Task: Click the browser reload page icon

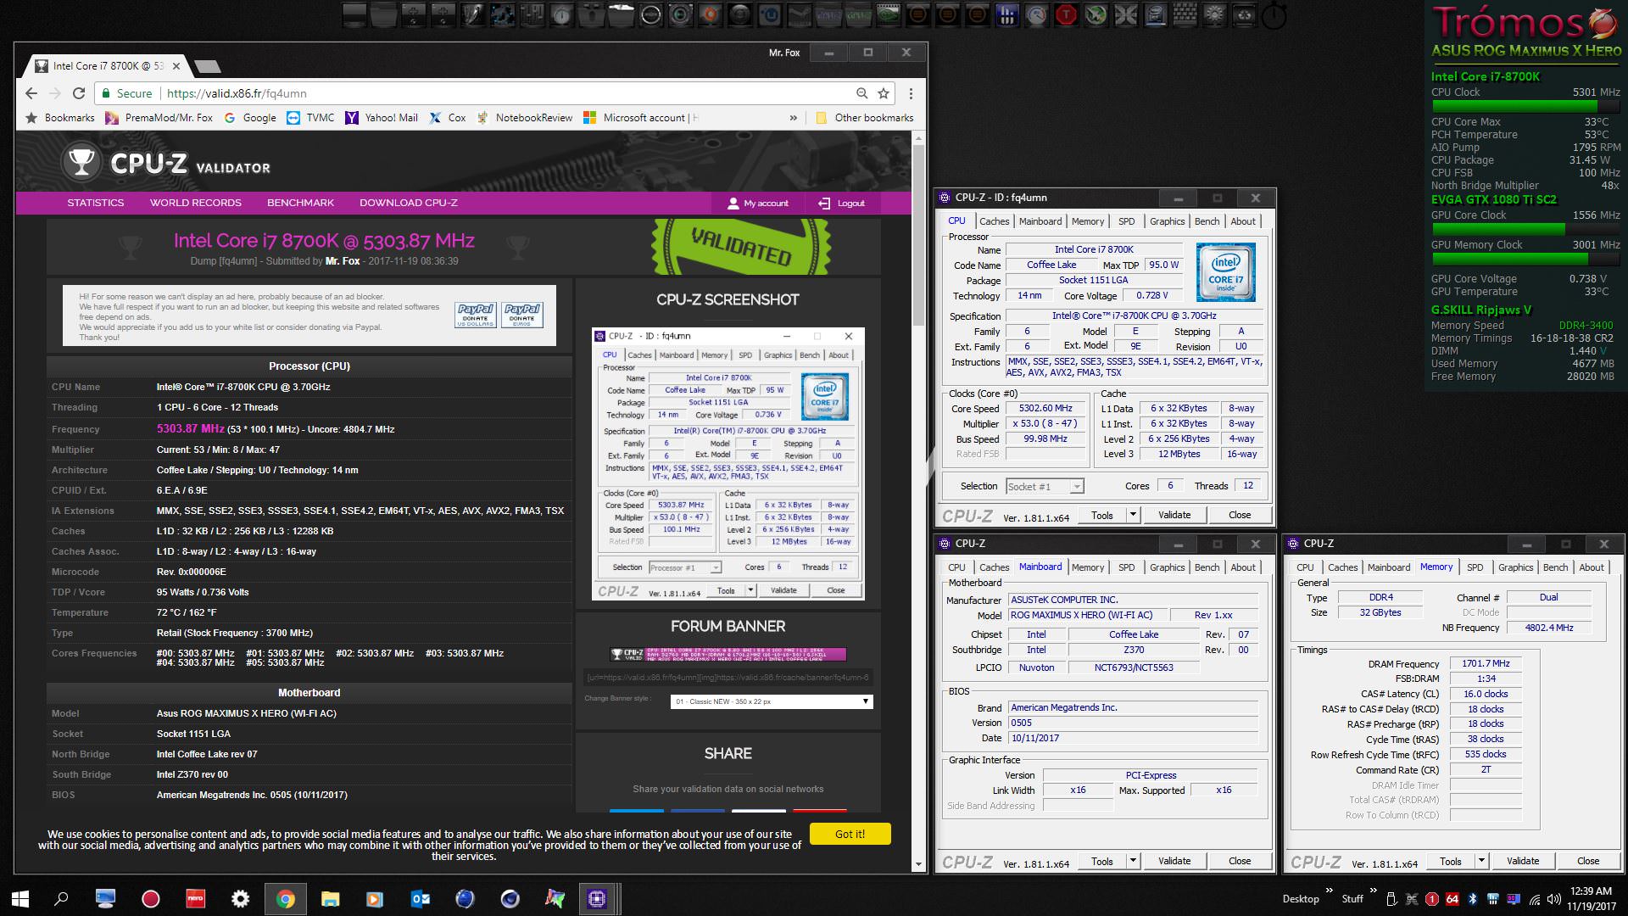Action: (79, 93)
